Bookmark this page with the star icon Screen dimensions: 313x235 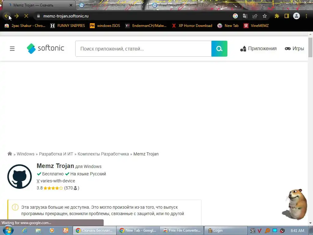265,16
